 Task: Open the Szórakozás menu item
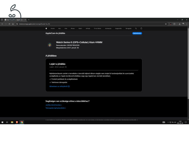tap(108, 28)
